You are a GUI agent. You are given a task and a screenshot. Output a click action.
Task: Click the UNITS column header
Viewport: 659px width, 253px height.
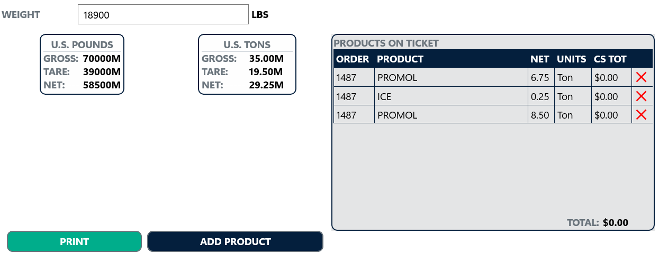point(572,59)
